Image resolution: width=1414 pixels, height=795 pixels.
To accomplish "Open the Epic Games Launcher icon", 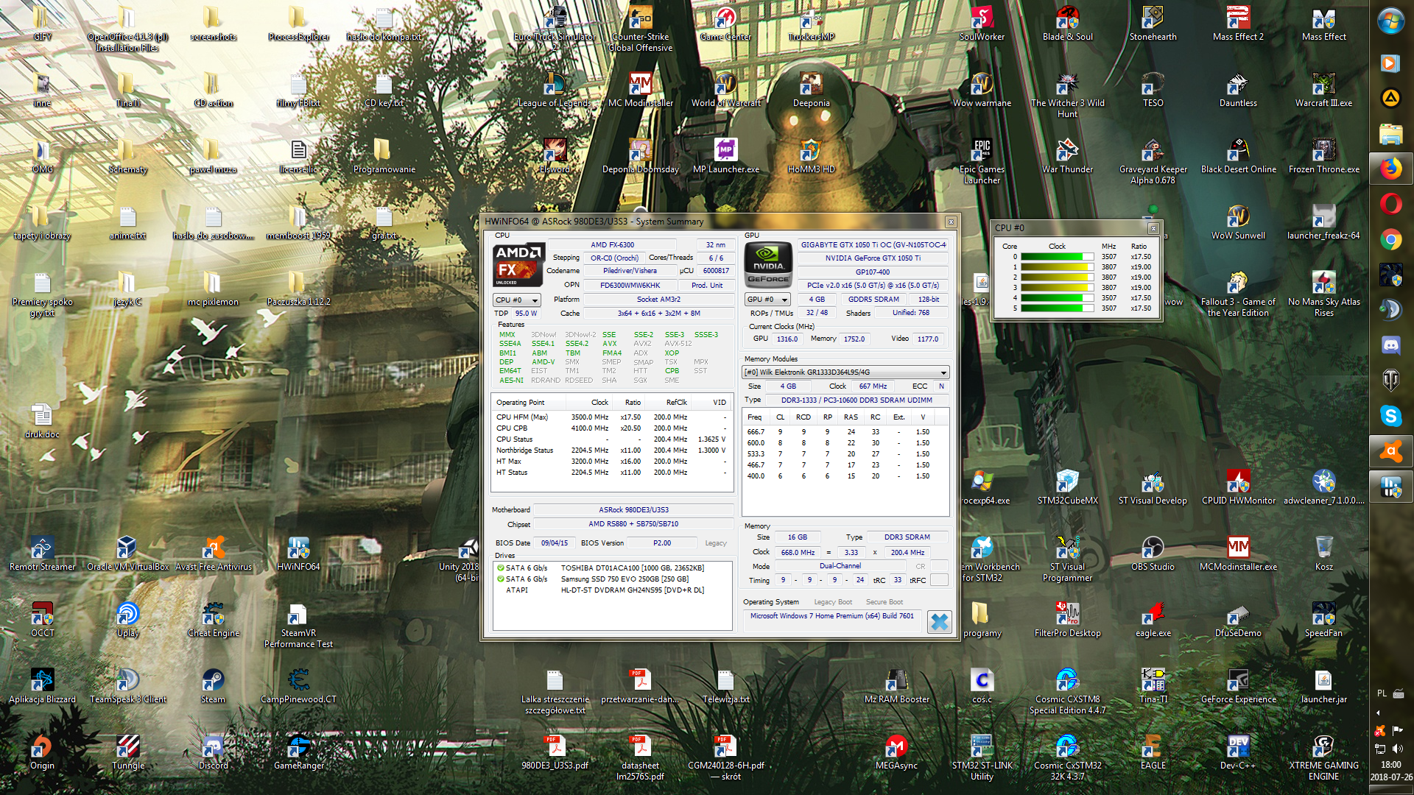I will click(x=982, y=161).
